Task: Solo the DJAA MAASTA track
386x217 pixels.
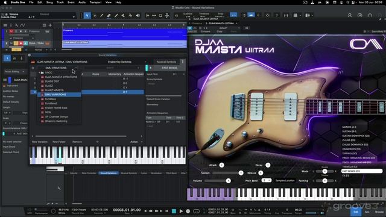Action: [16, 43]
